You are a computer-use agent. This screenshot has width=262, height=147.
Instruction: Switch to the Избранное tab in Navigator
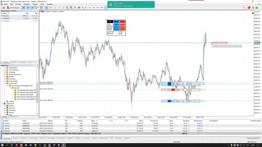(x=14, y=117)
